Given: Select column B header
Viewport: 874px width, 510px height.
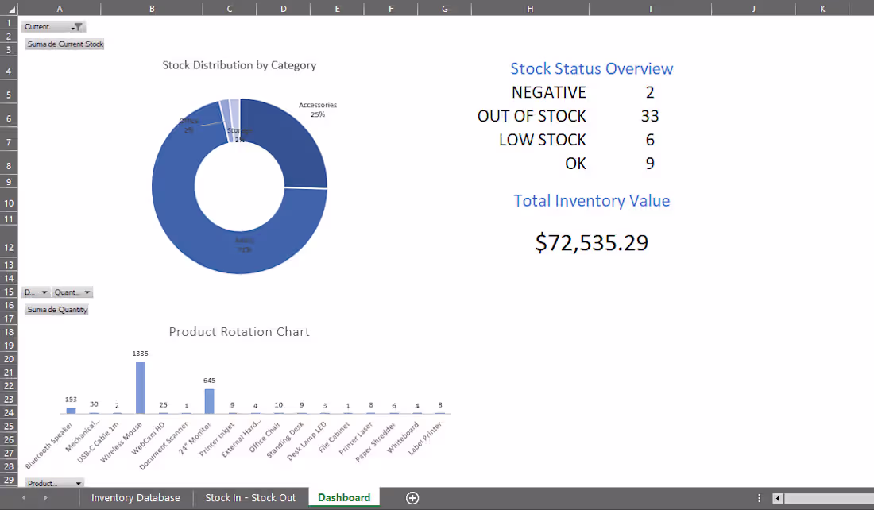Looking at the screenshot, I should pyautogui.click(x=151, y=8).
